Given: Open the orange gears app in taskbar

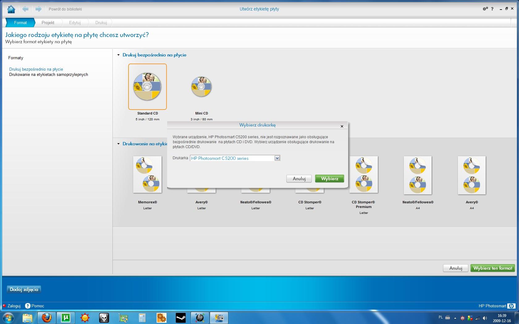Looking at the screenshot, I should click(x=162, y=318).
